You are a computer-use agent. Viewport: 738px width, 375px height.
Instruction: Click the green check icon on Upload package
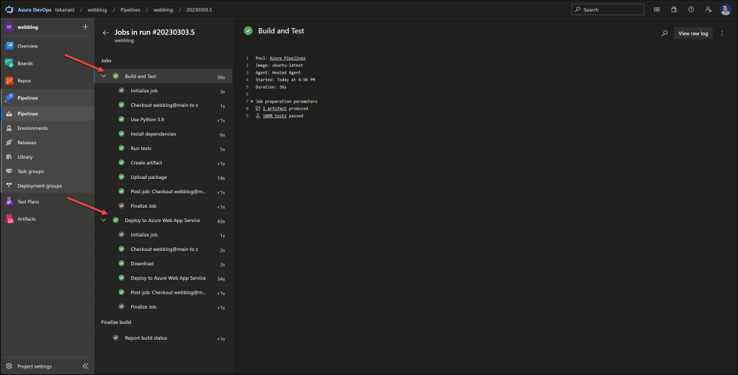pos(121,177)
